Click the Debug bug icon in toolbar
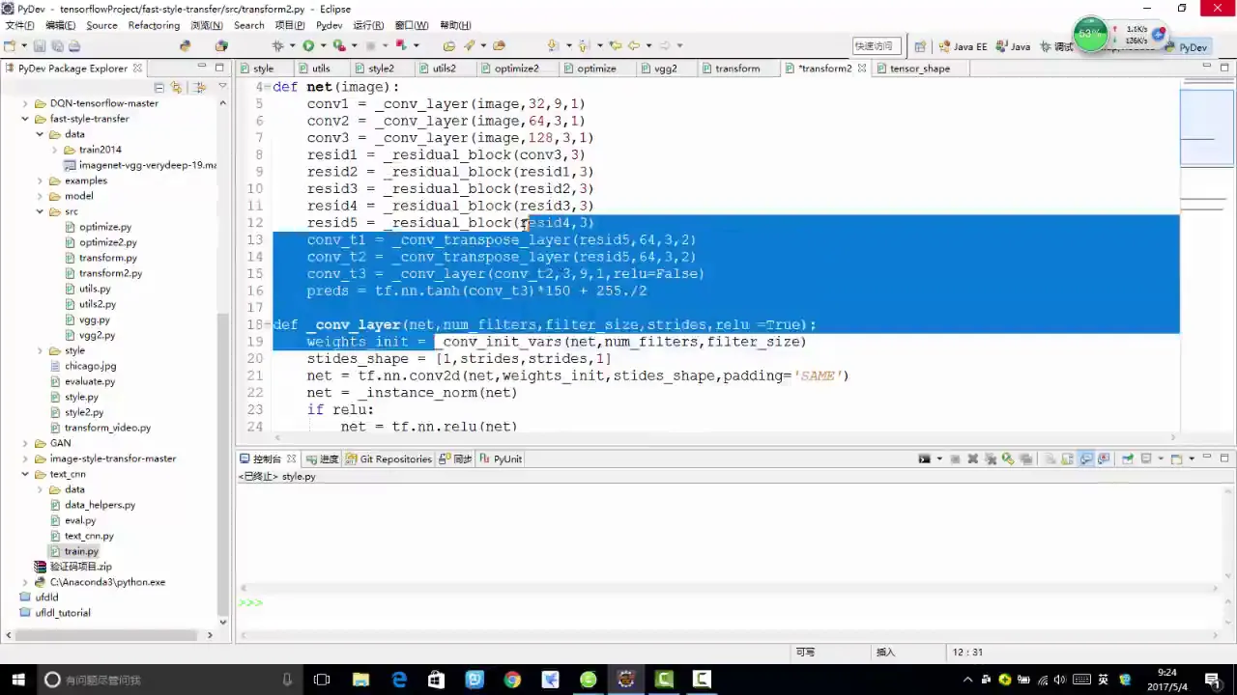The image size is (1237, 695). click(x=278, y=45)
